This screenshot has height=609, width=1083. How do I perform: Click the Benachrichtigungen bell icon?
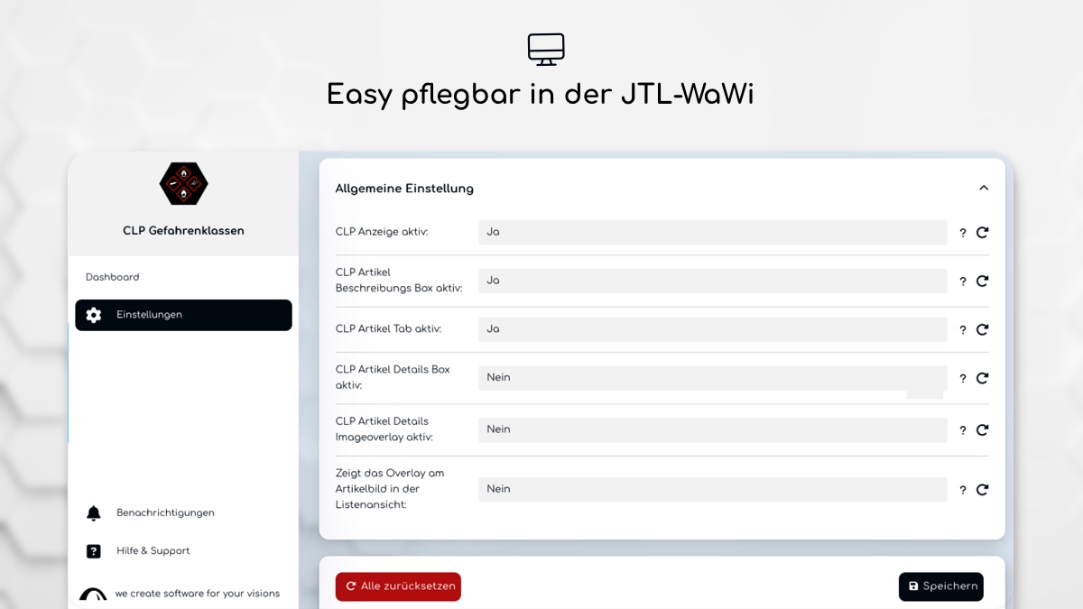94,513
